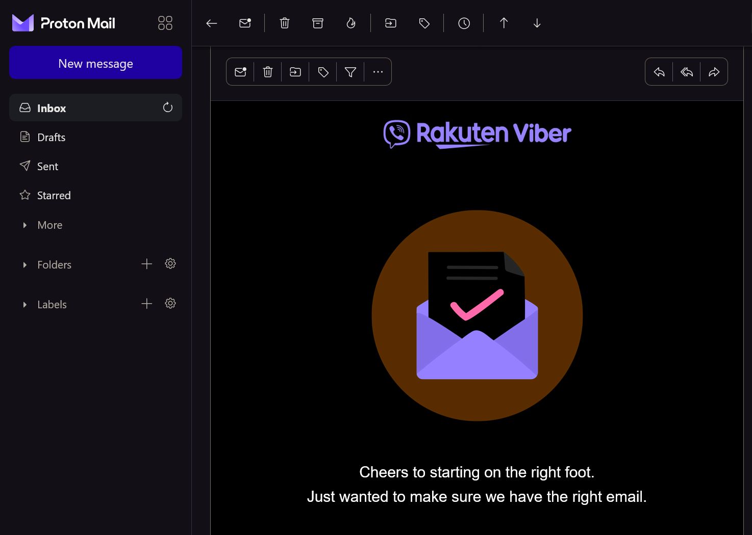The image size is (752, 535).
Task: Add a new folder with the plus icon
Action: (x=147, y=264)
